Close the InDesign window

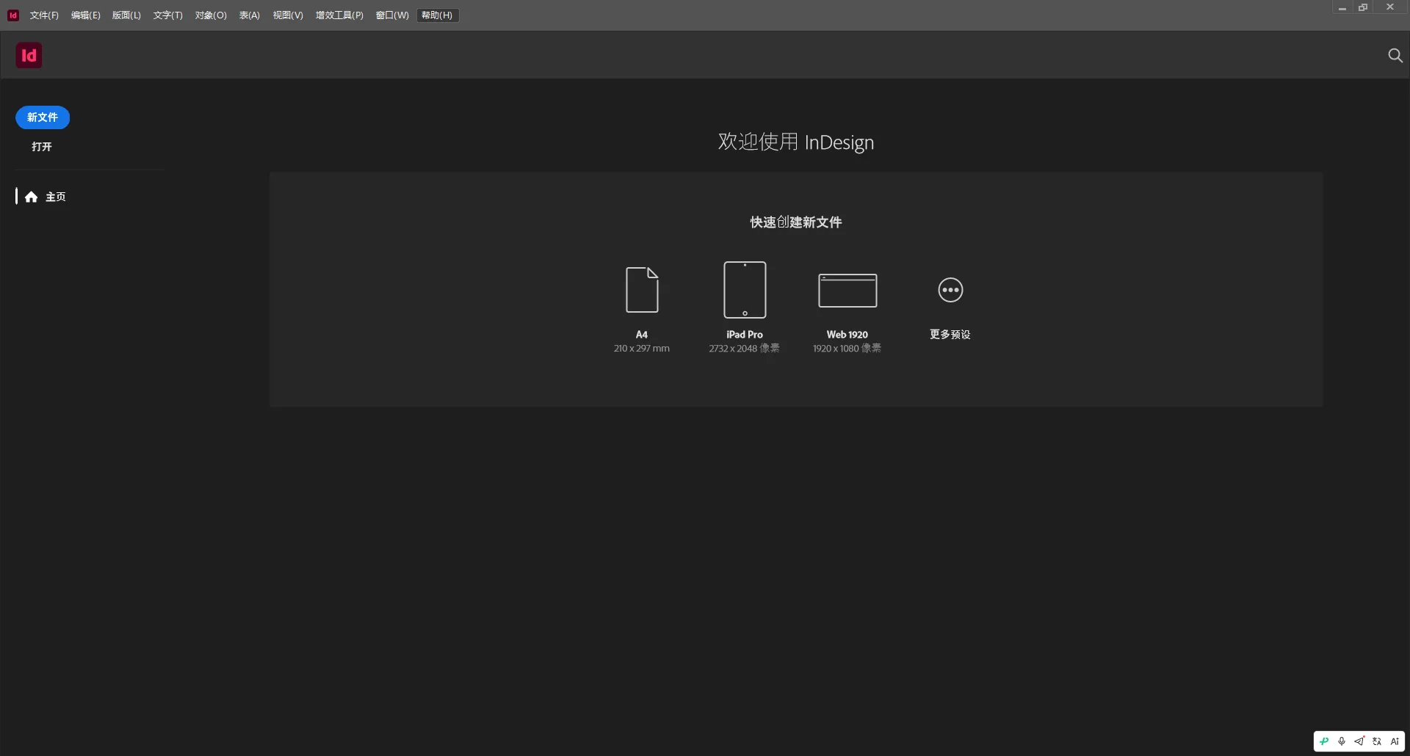tap(1390, 7)
